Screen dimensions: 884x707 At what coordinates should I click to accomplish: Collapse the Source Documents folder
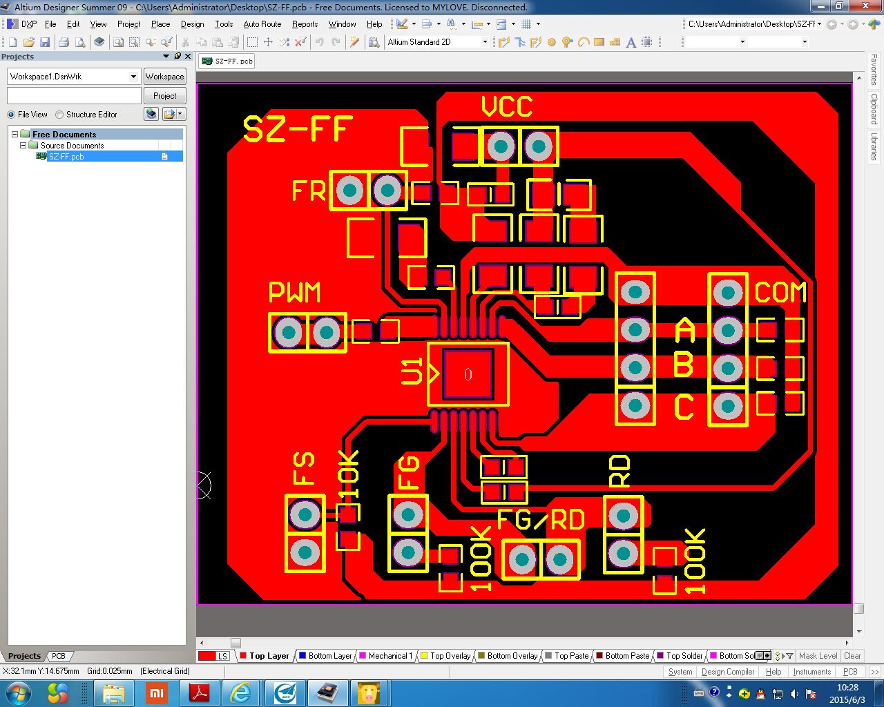click(x=23, y=146)
